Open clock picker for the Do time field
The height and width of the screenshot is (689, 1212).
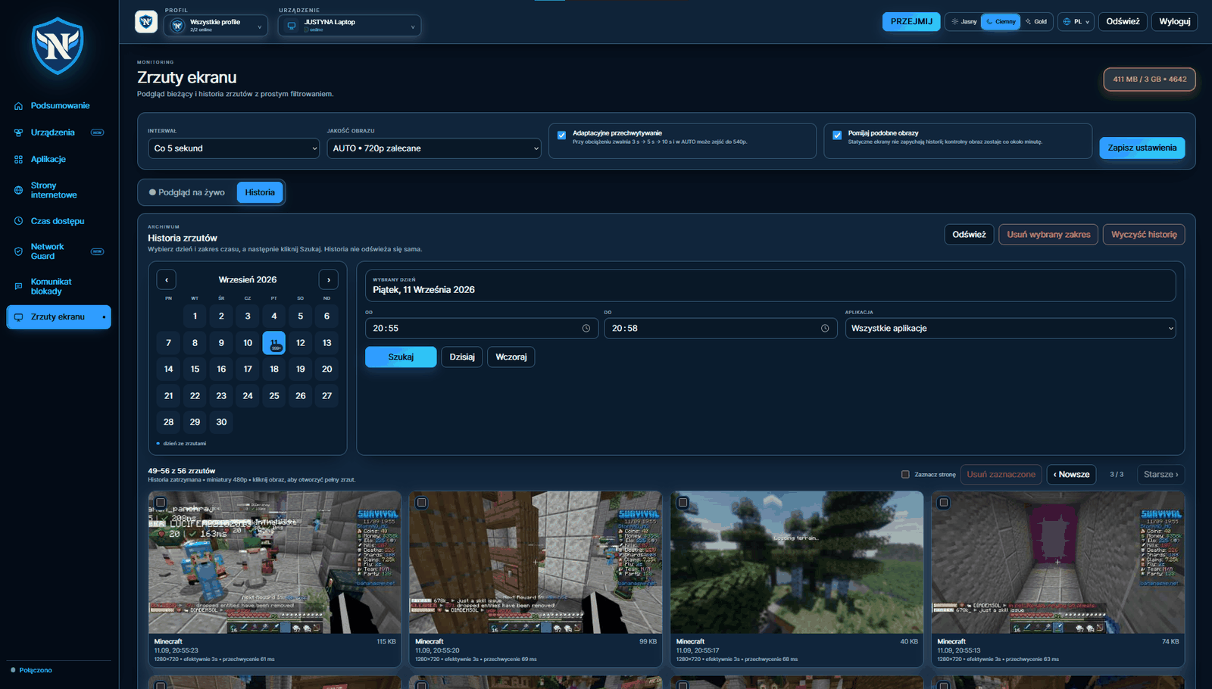(825, 329)
